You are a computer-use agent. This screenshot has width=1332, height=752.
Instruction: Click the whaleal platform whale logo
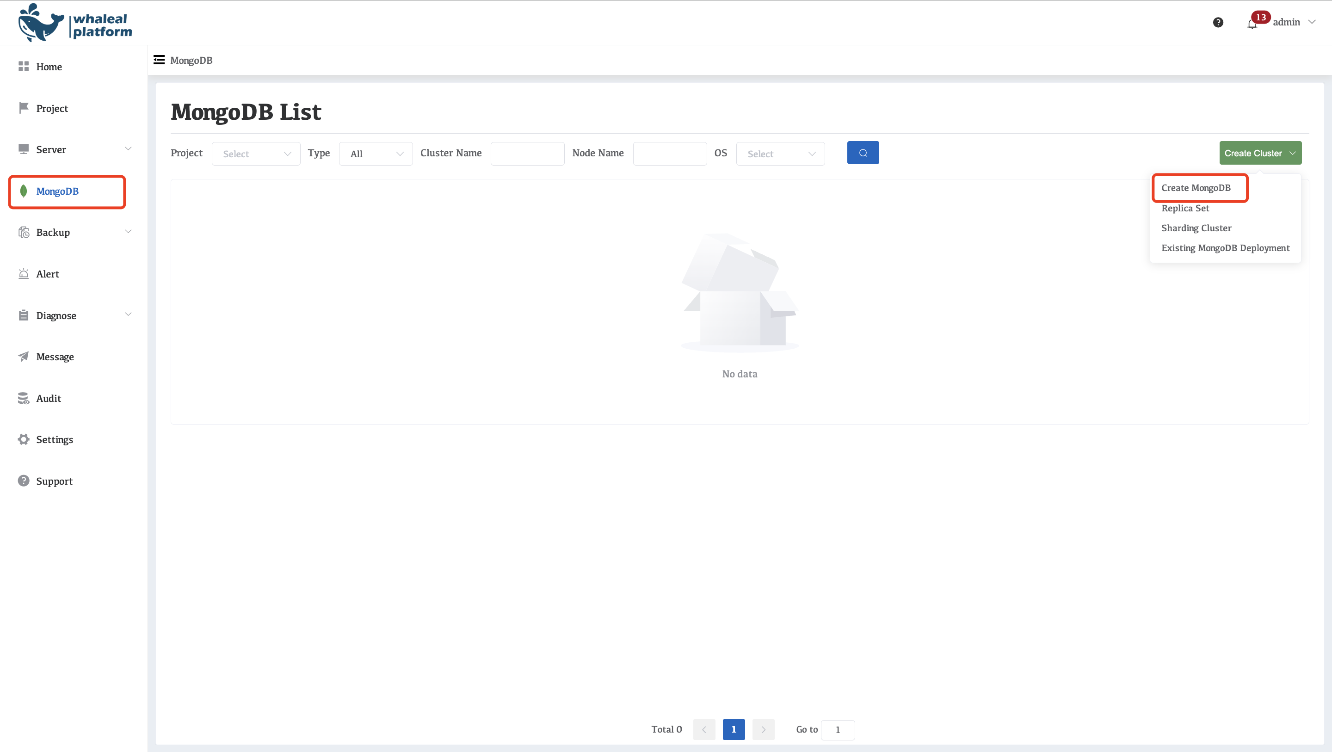pyautogui.click(x=40, y=23)
